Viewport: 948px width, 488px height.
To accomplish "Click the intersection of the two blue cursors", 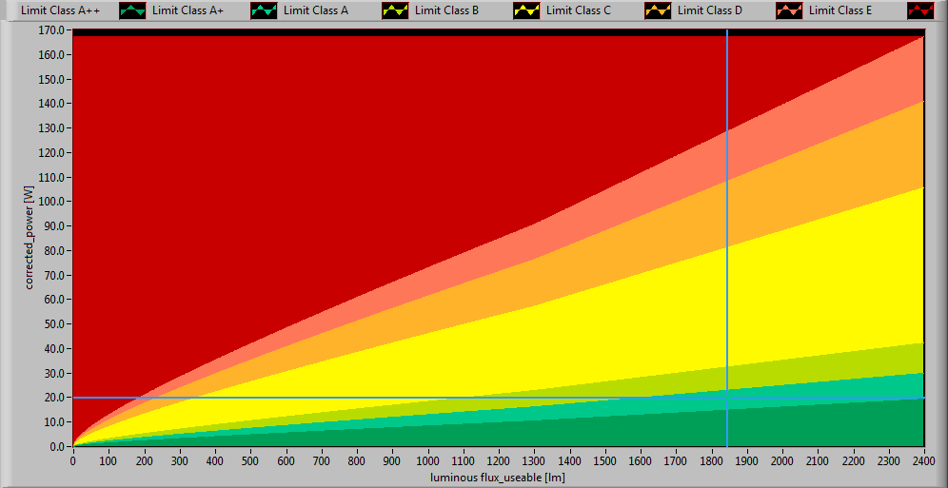I will pos(727,398).
